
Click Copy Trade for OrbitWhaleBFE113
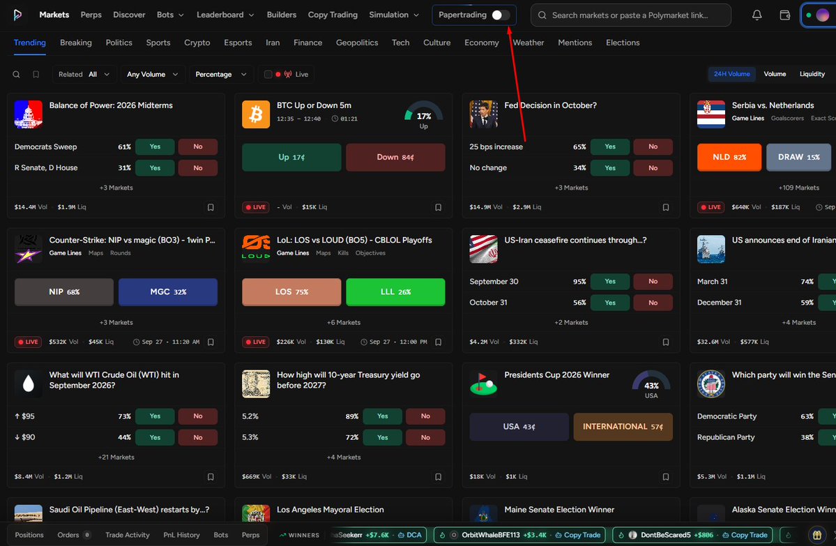point(578,535)
